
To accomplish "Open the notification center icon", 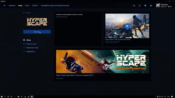I will click(x=172, y=97).
